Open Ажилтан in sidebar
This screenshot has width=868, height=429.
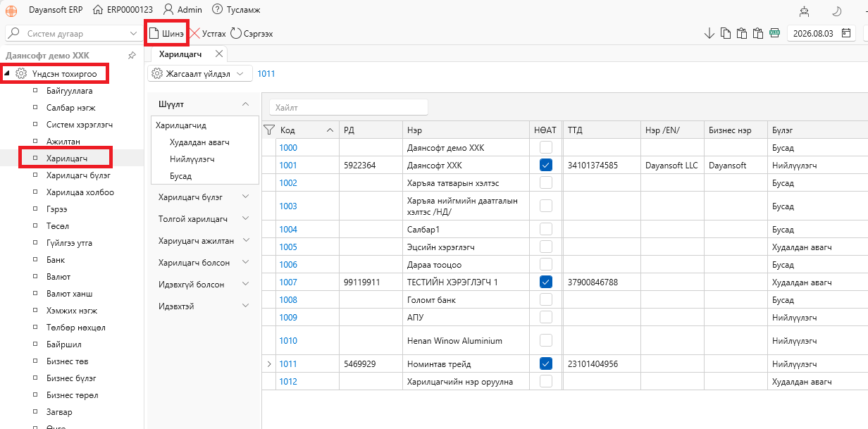click(63, 142)
